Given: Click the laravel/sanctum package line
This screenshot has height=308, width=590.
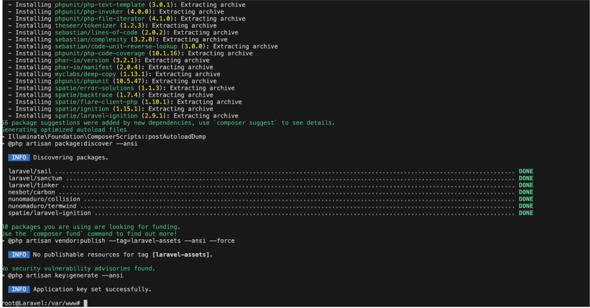Looking at the screenshot, I should click(271, 178).
